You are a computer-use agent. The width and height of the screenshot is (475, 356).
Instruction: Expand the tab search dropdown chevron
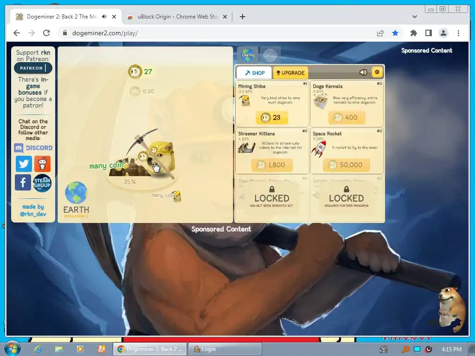point(414,17)
